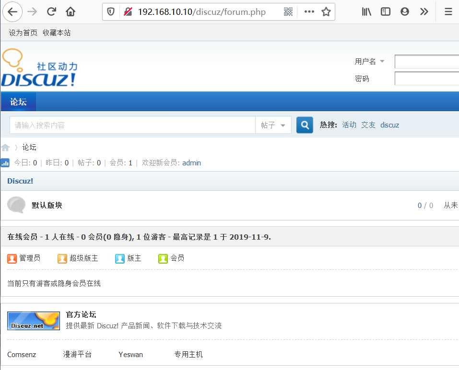
Task: Open the Library bookshelf icon
Action: point(366,12)
